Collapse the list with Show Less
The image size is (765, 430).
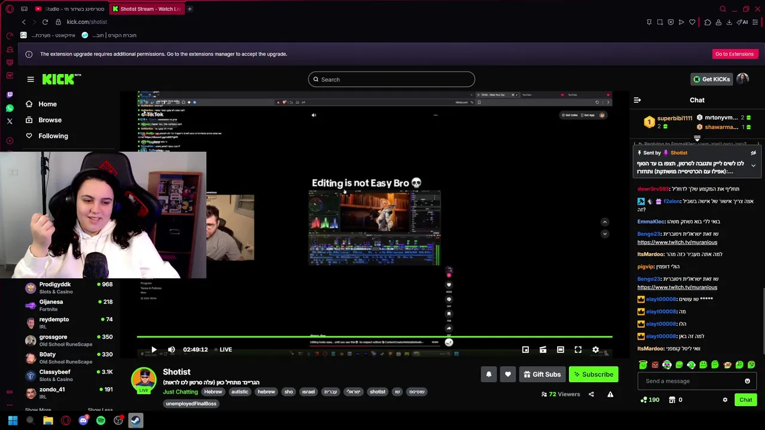(x=100, y=410)
